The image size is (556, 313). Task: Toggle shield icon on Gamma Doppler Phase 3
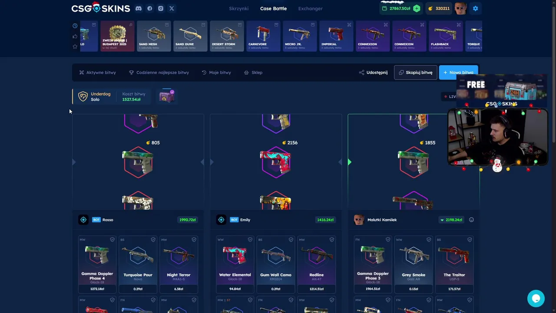pyautogui.click(x=388, y=240)
